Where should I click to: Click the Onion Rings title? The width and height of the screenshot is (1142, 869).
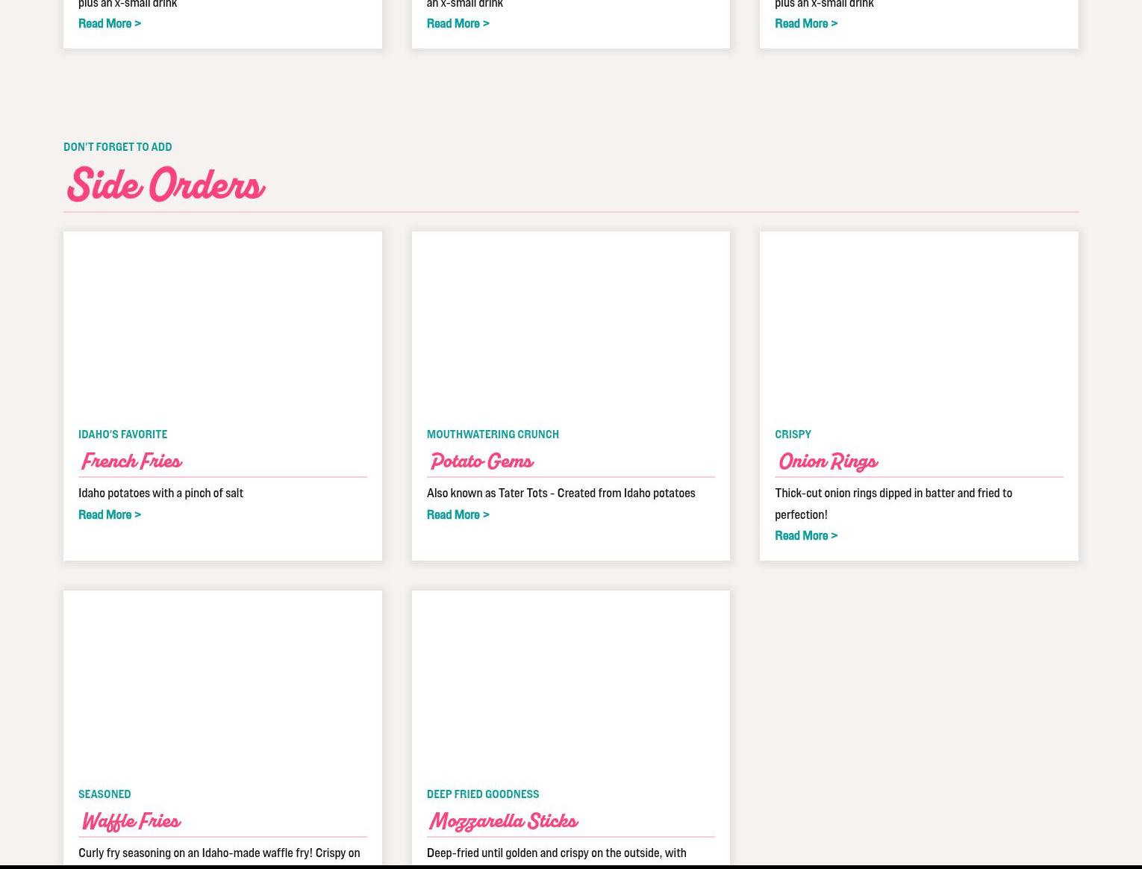coord(827,462)
